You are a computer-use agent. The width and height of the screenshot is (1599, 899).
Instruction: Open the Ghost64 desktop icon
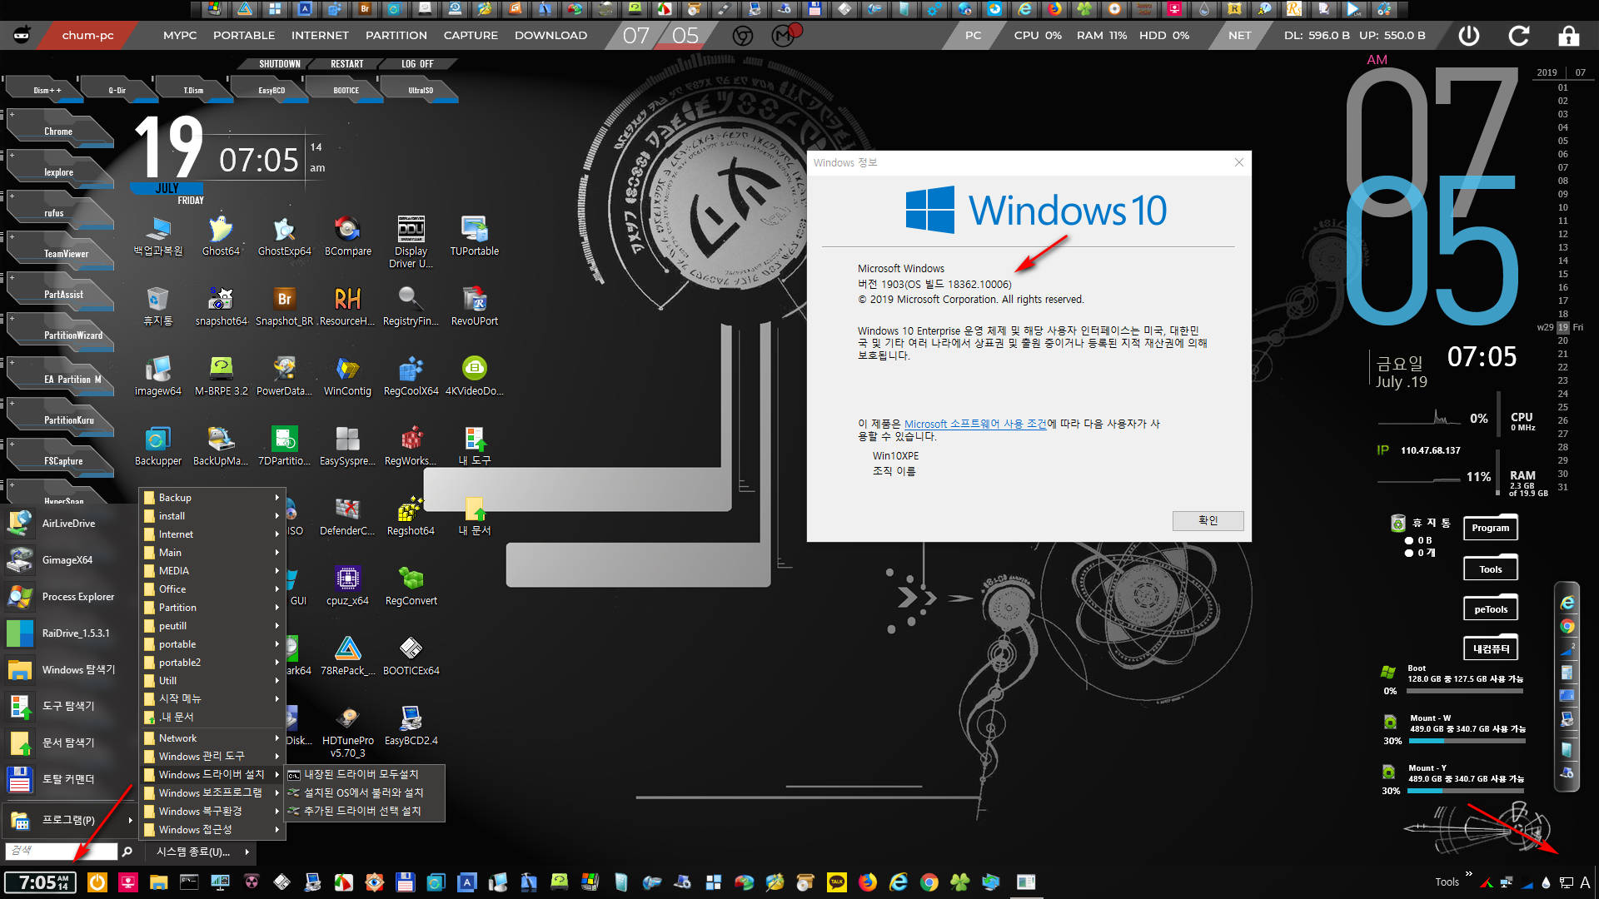pyautogui.click(x=221, y=236)
